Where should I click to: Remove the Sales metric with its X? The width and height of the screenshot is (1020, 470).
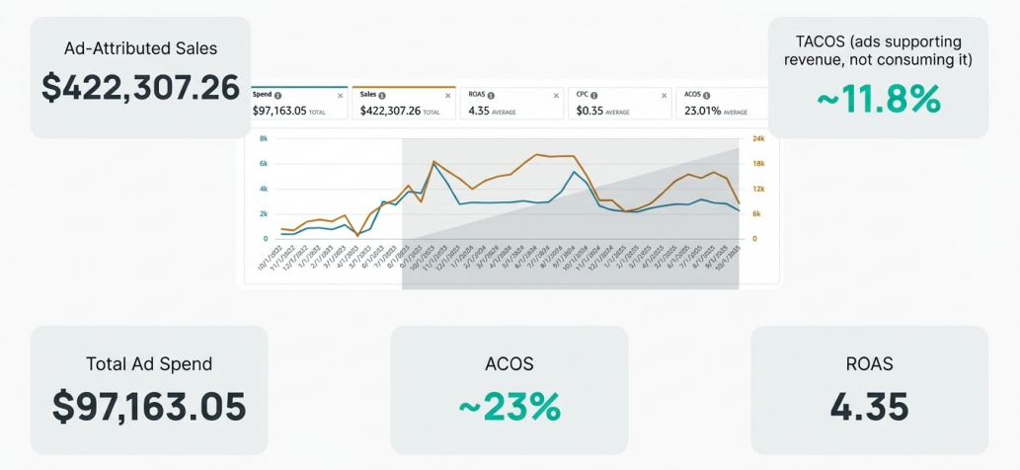(448, 96)
